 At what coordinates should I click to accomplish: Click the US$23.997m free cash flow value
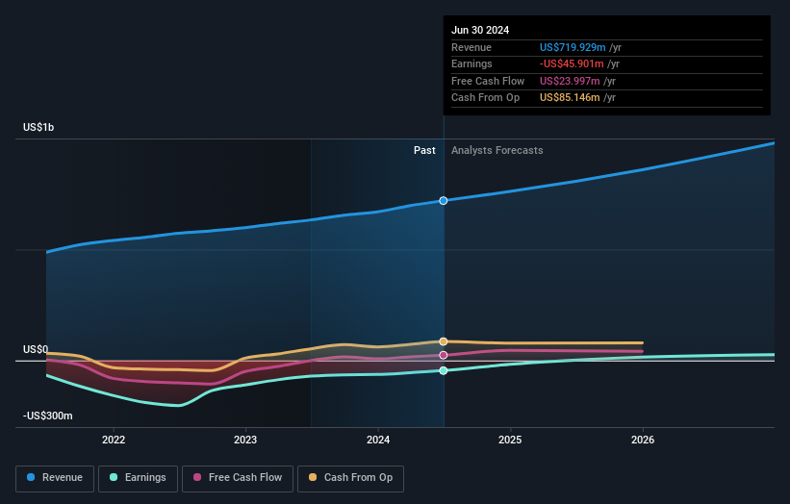tap(570, 81)
